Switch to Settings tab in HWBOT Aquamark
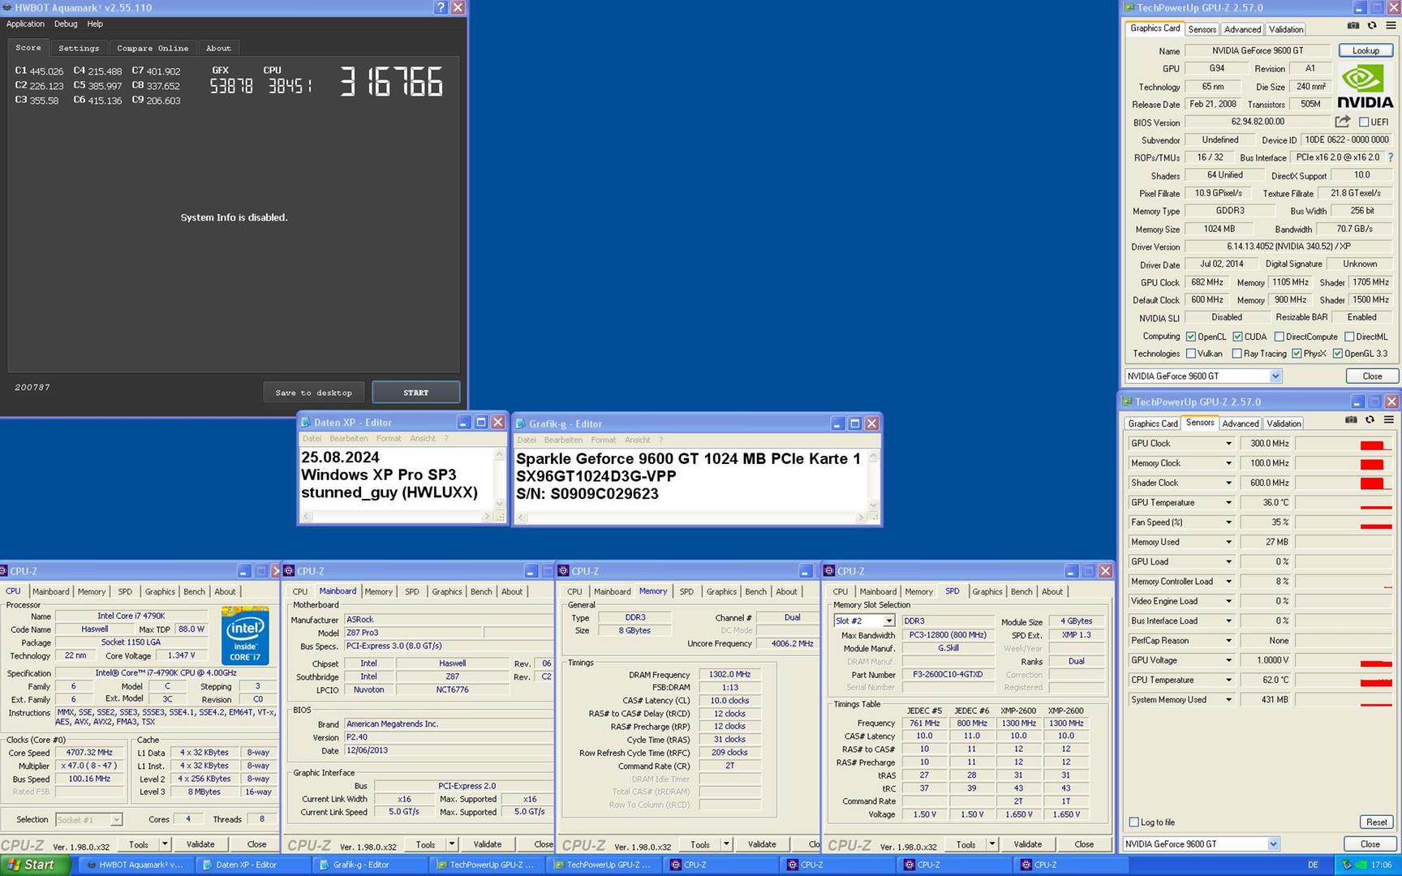The height and width of the screenshot is (876, 1402). pyautogui.click(x=79, y=49)
